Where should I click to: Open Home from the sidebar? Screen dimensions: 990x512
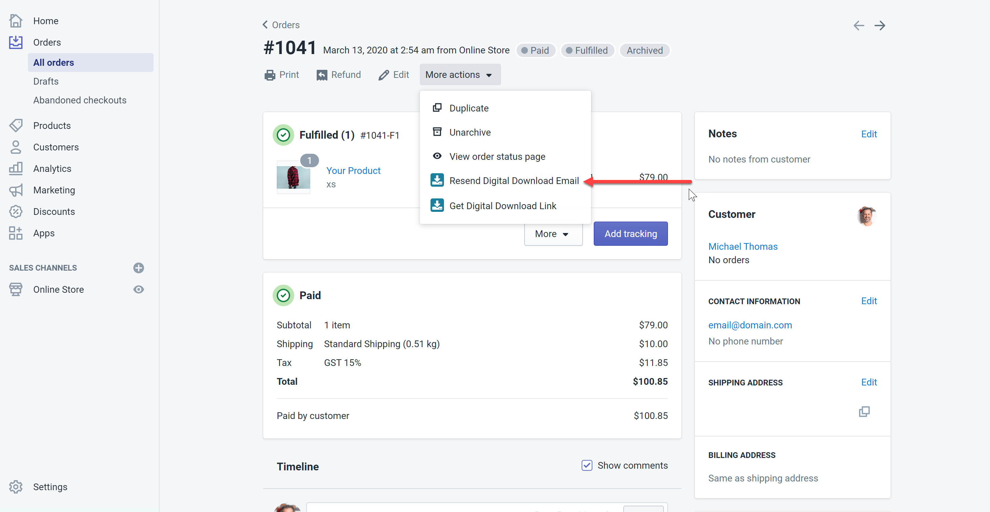[45, 21]
